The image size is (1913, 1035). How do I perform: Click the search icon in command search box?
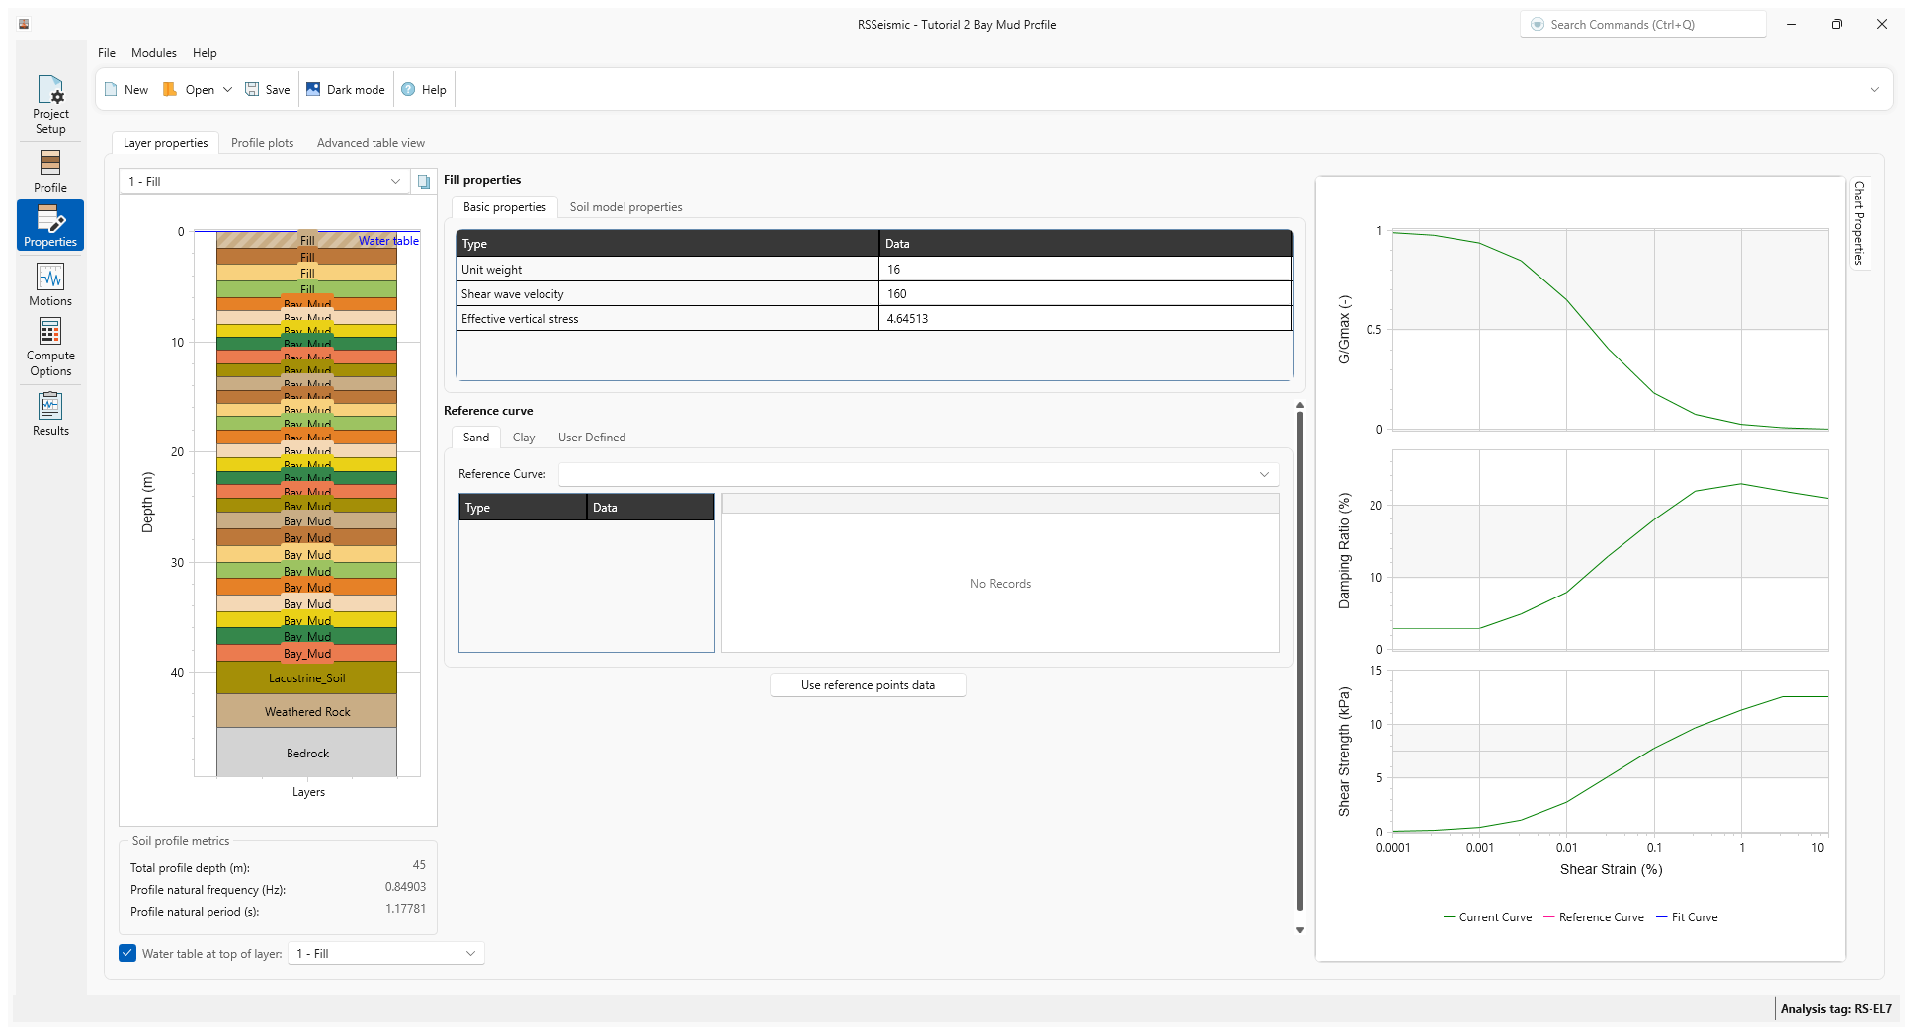coord(1538,24)
